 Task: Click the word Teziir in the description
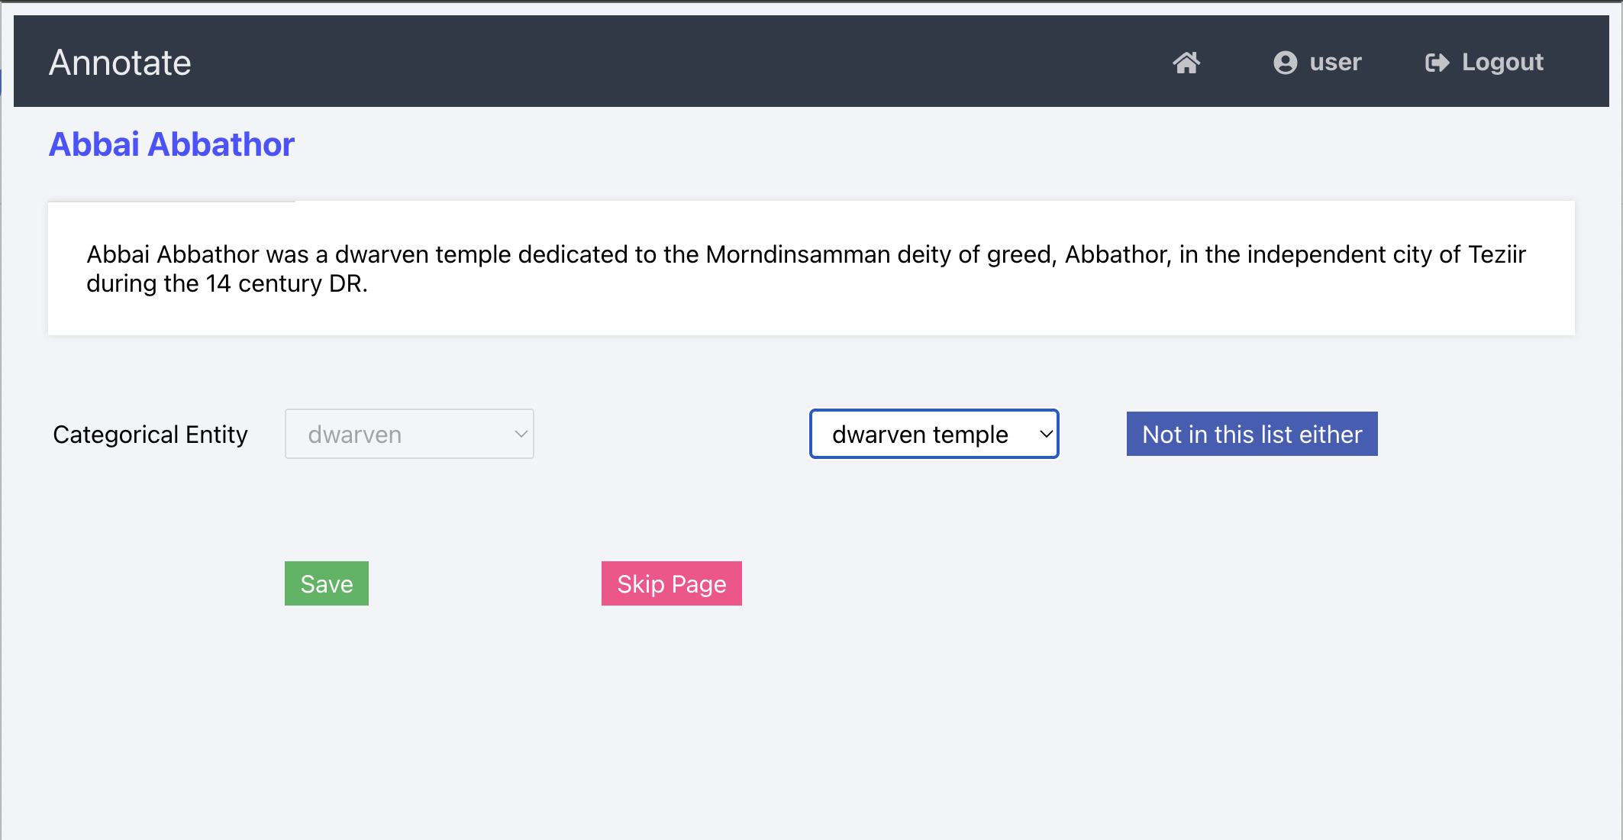1497,254
